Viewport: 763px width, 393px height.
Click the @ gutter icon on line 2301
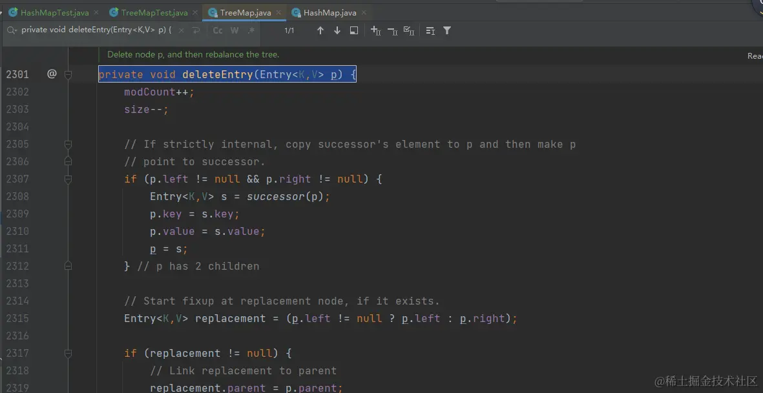tap(52, 74)
